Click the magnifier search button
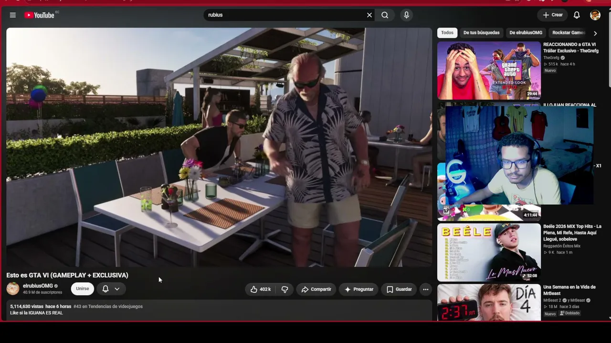This screenshot has width=611, height=343. 385,15
